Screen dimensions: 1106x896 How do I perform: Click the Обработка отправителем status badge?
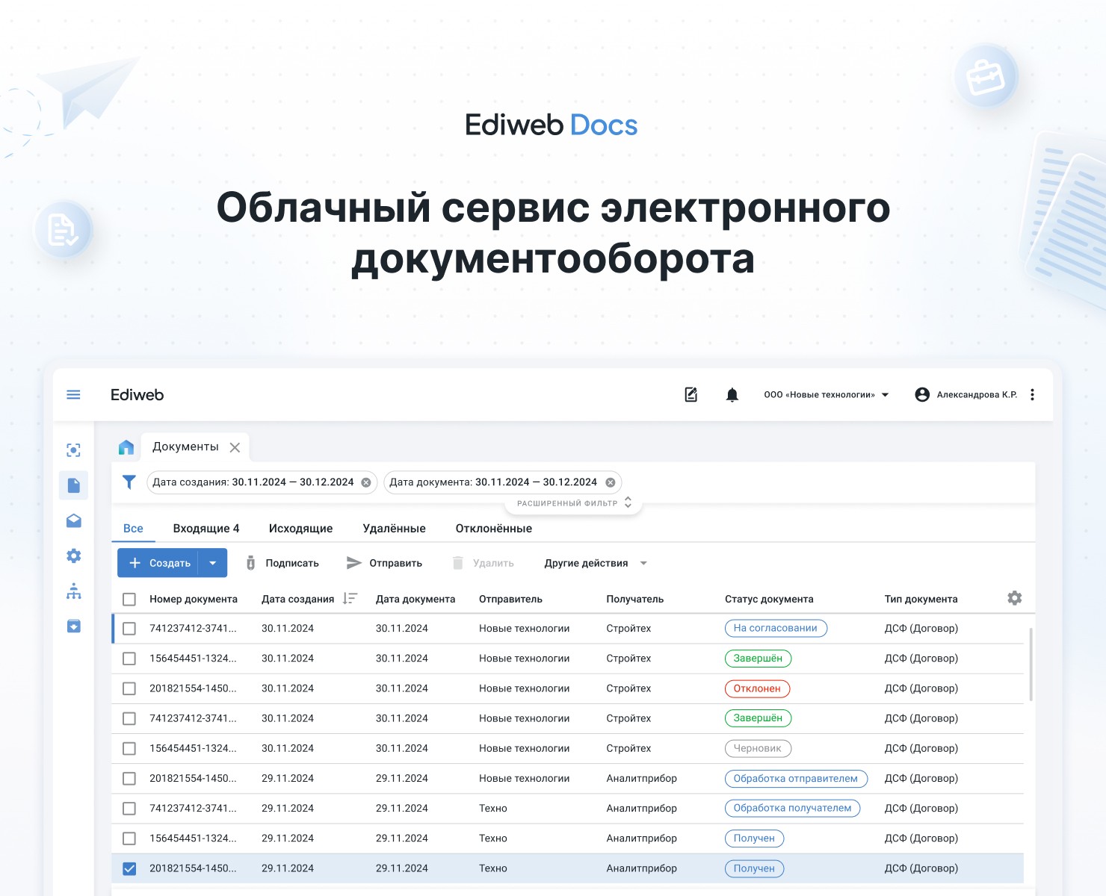click(x=796, y=779)
